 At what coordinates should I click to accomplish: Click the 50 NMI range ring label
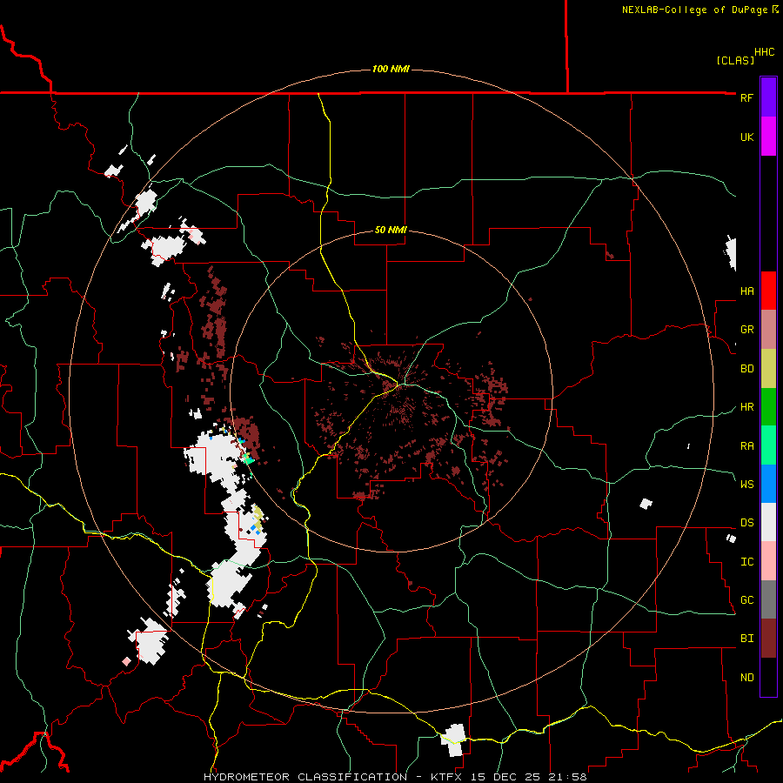pyautogui.click(x=391, y=231)
